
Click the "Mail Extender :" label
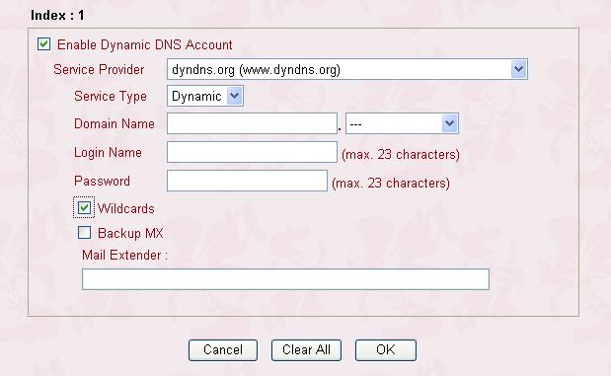point(124,256)
